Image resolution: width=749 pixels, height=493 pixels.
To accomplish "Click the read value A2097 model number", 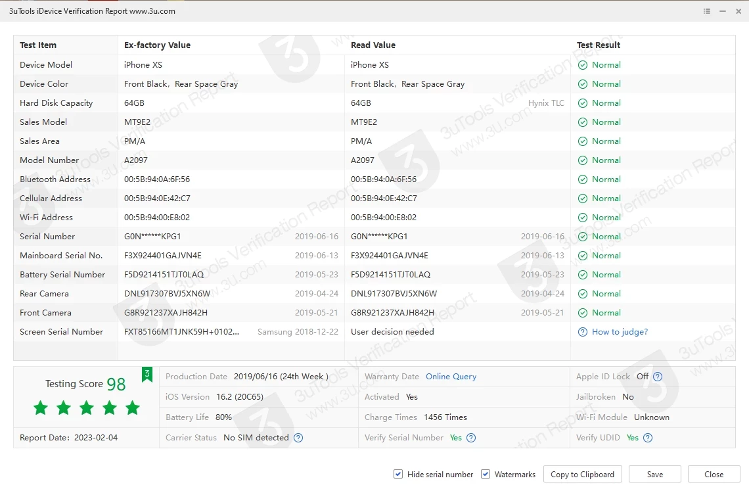I will coord(363,160).
